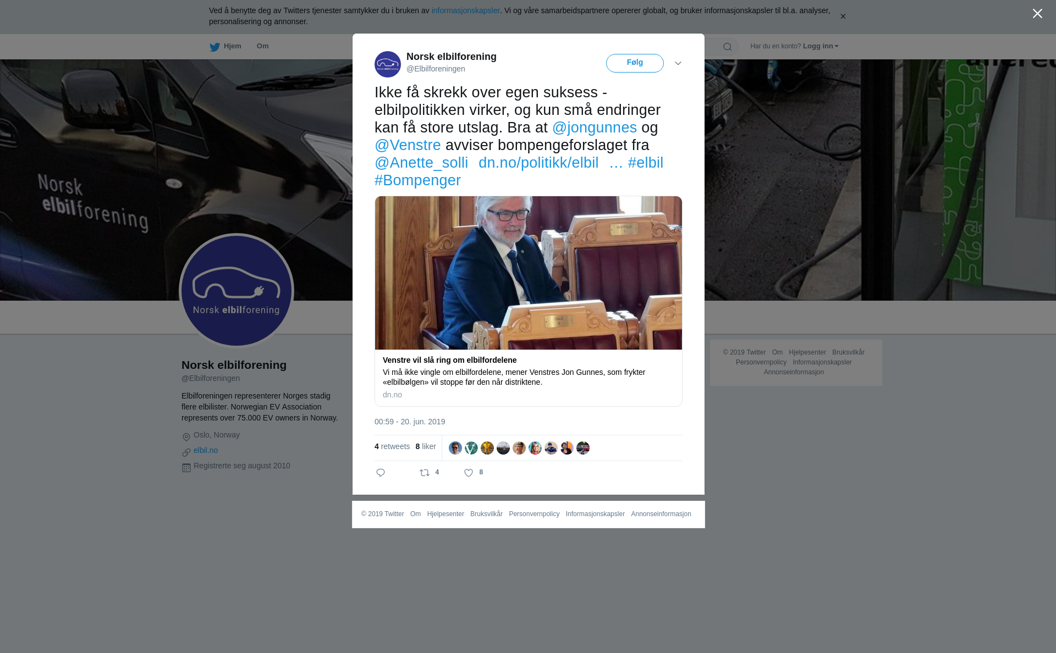View the 4 retweets list

click(x=392, y=446)
